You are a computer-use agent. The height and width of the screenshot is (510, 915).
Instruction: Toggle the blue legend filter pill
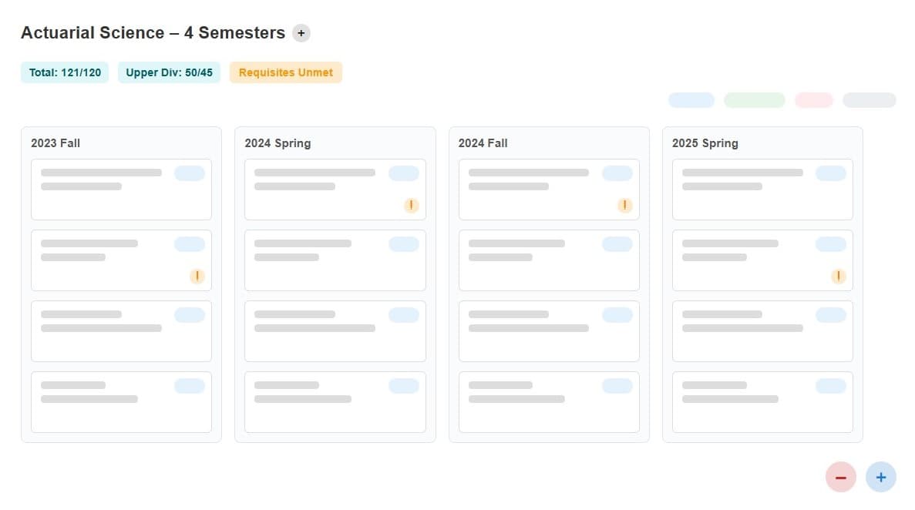tap(691, 100)
